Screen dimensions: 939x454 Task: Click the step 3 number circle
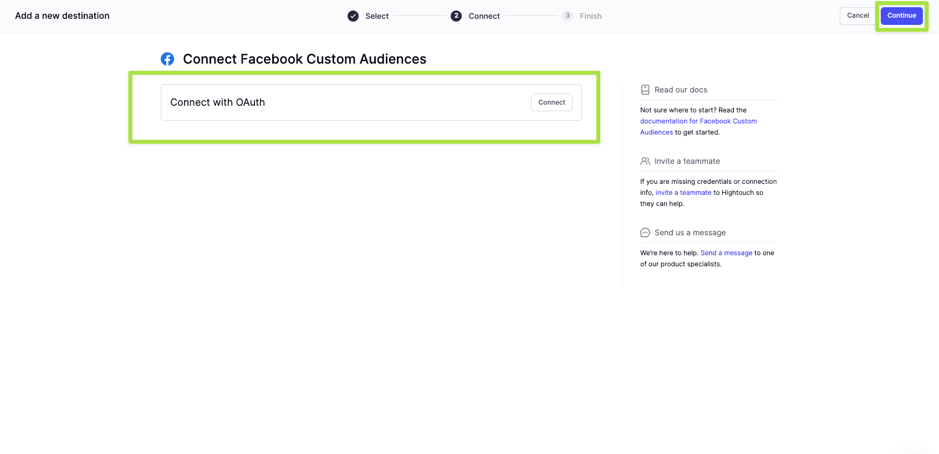click(568, 16)
